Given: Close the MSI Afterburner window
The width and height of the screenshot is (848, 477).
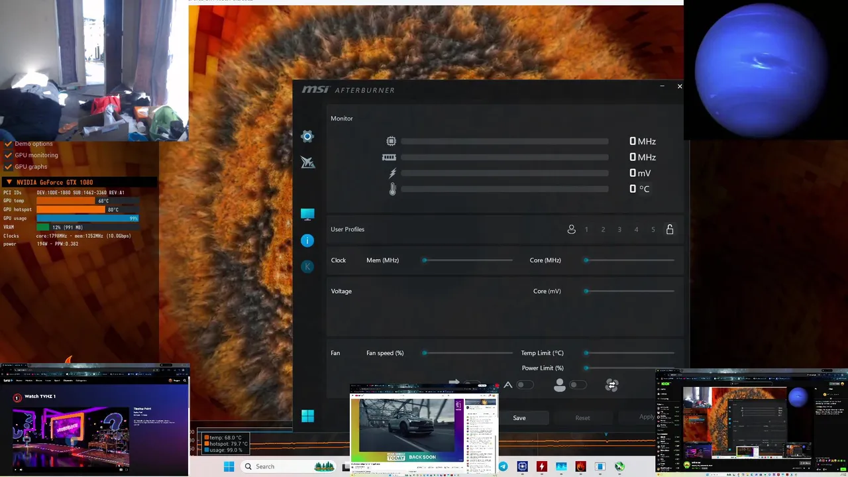Looking at the screenshot, I should coord(679,86).
